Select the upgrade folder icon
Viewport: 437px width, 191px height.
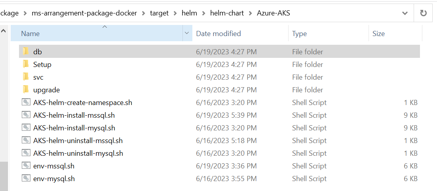pyautogui.click(x=26, y=90)
